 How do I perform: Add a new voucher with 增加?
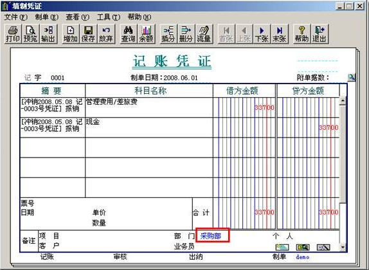(x=70, y=34)
